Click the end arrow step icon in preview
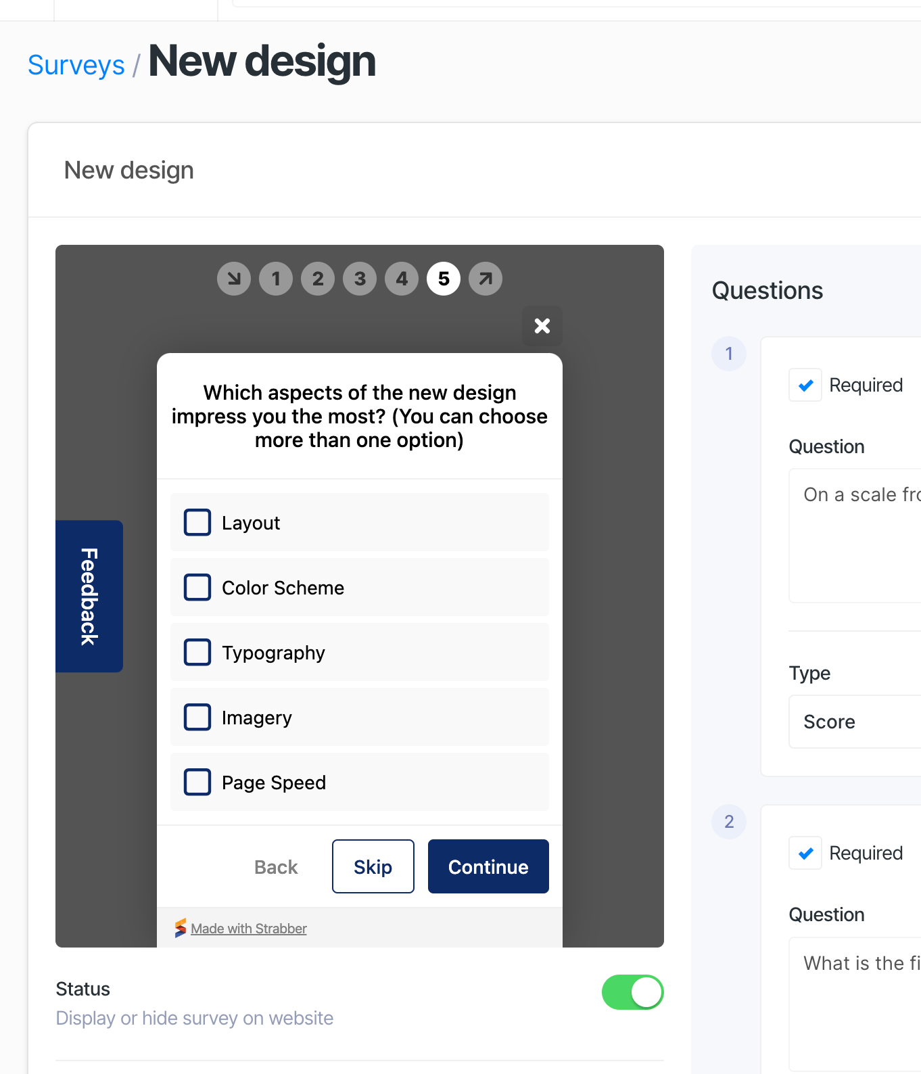This screenshot has height=1074, width=921. [x=486, y=279]
